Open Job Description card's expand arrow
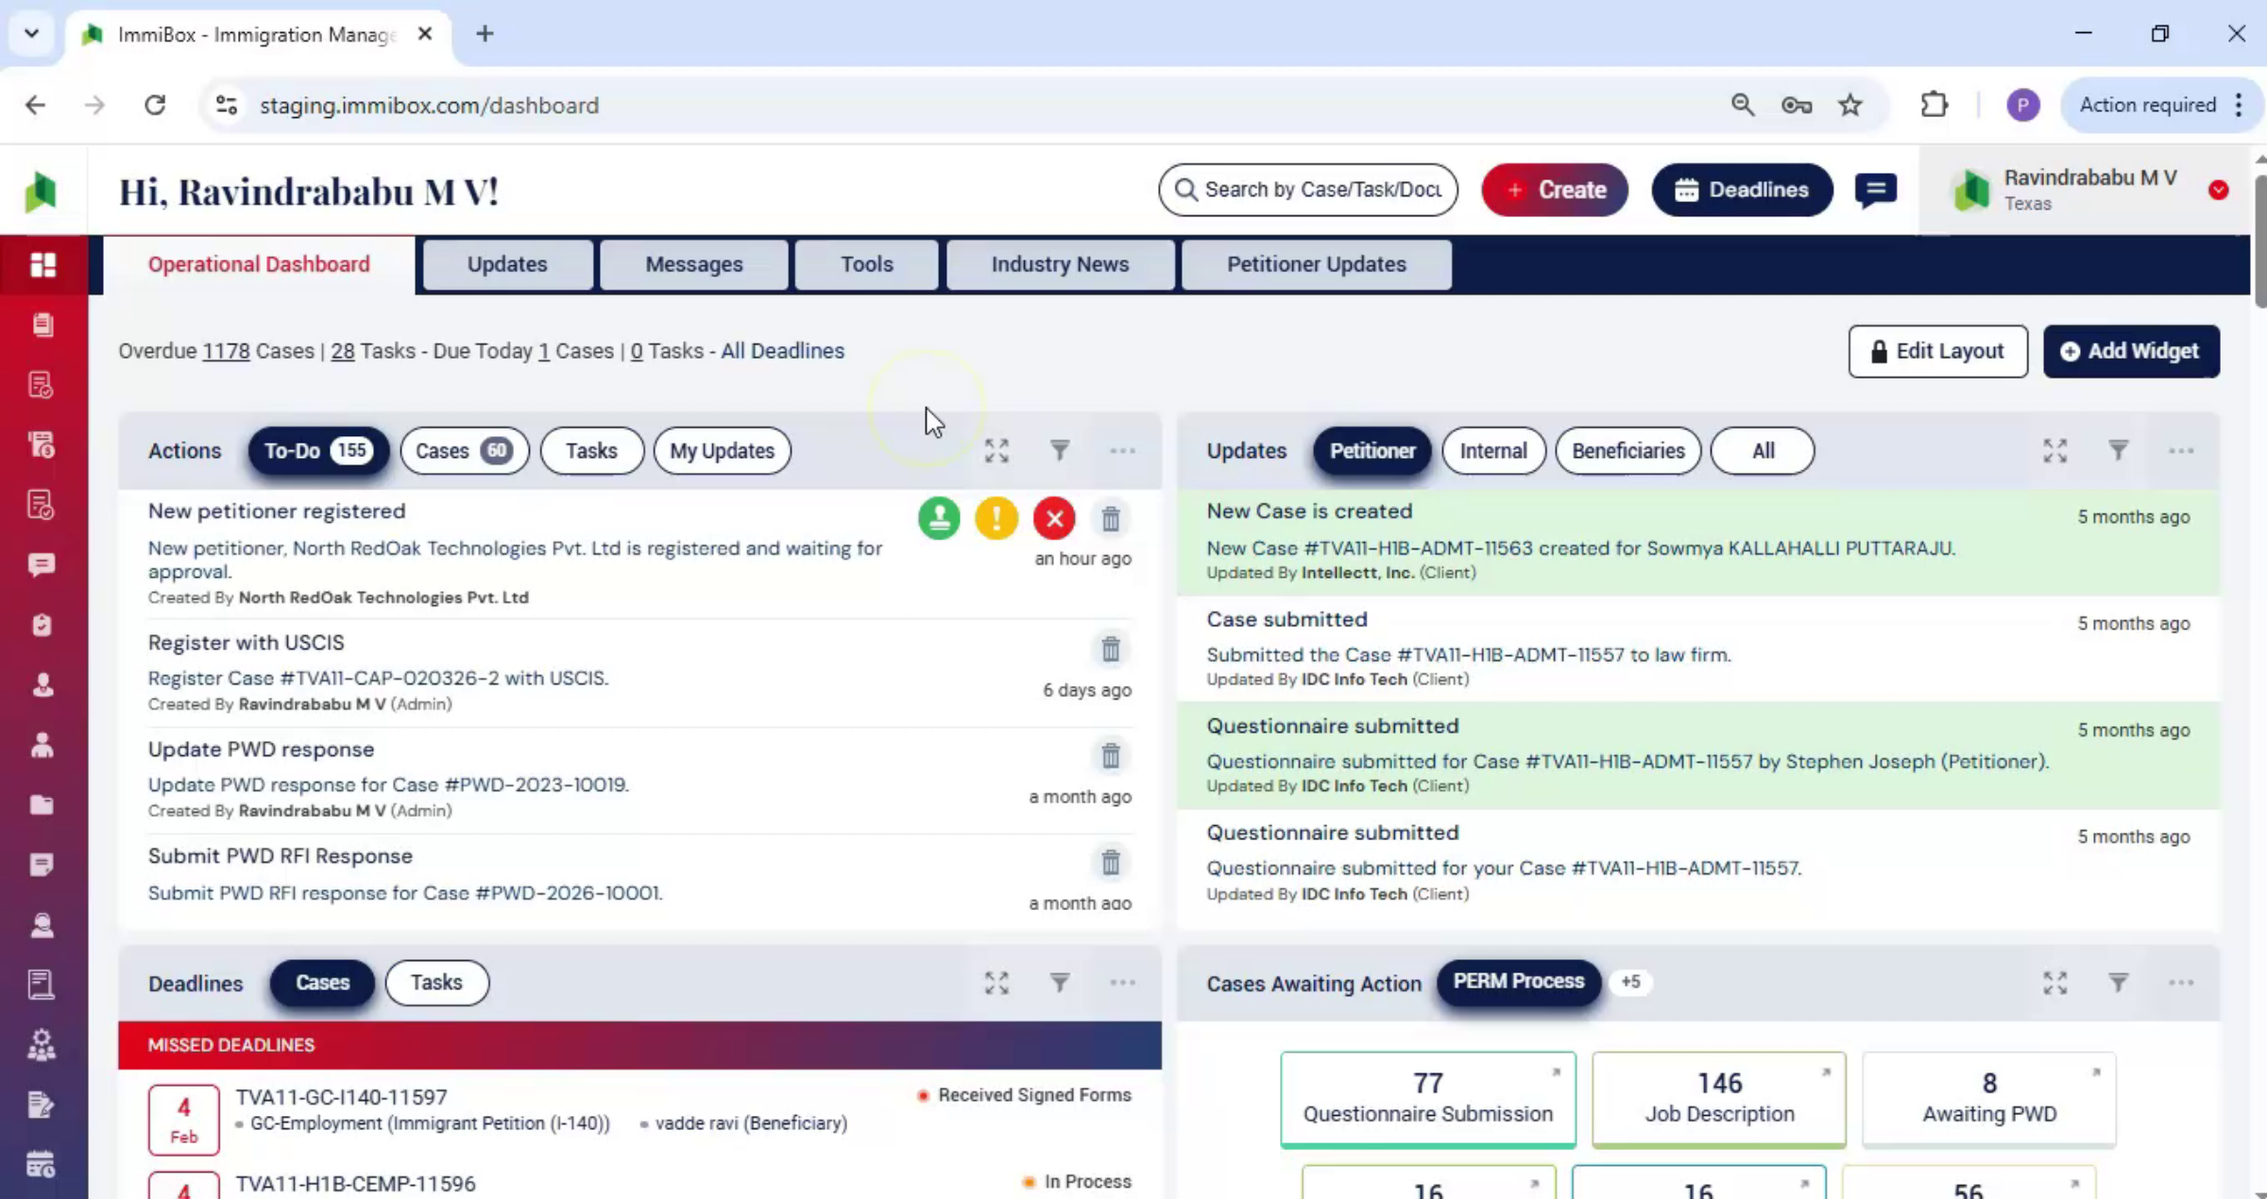The width and height of the screenshot is (2267, 1199). (1826, 1072)
